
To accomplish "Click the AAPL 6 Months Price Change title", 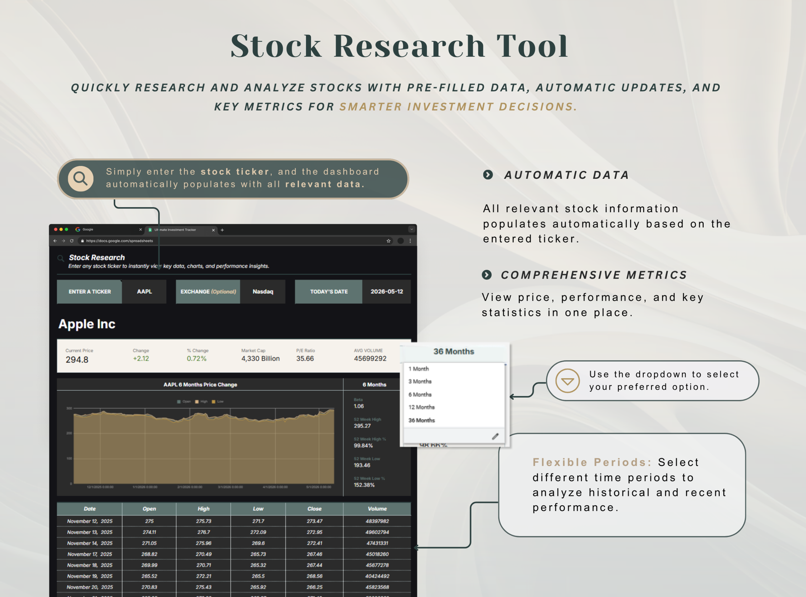I will click(200, 384).
